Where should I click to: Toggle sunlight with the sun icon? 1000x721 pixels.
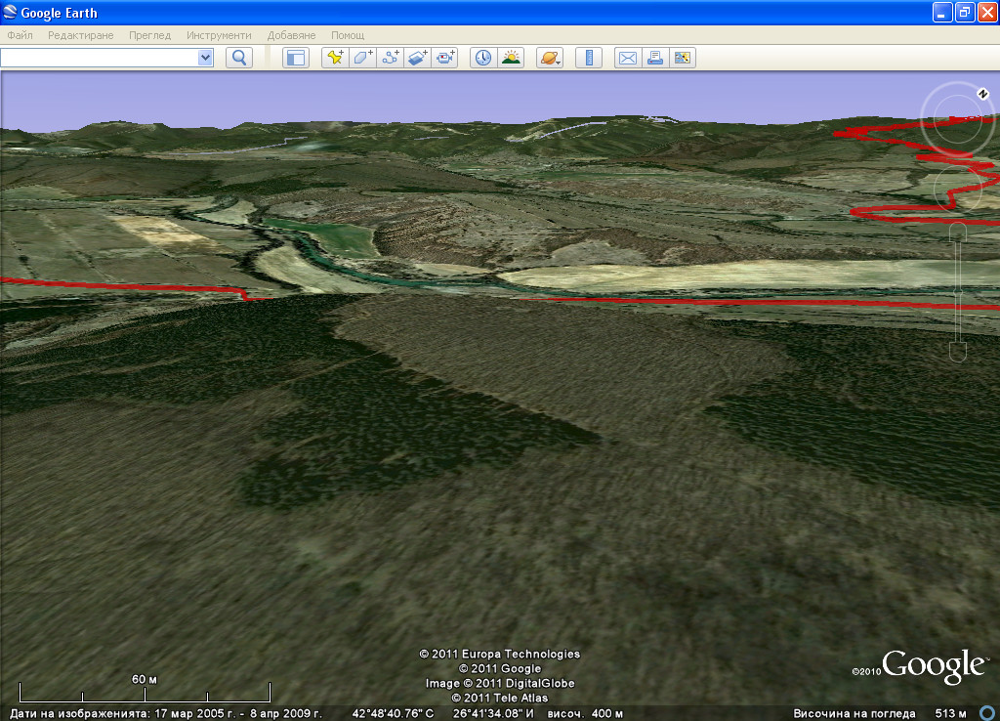click(x=511, y=58)
